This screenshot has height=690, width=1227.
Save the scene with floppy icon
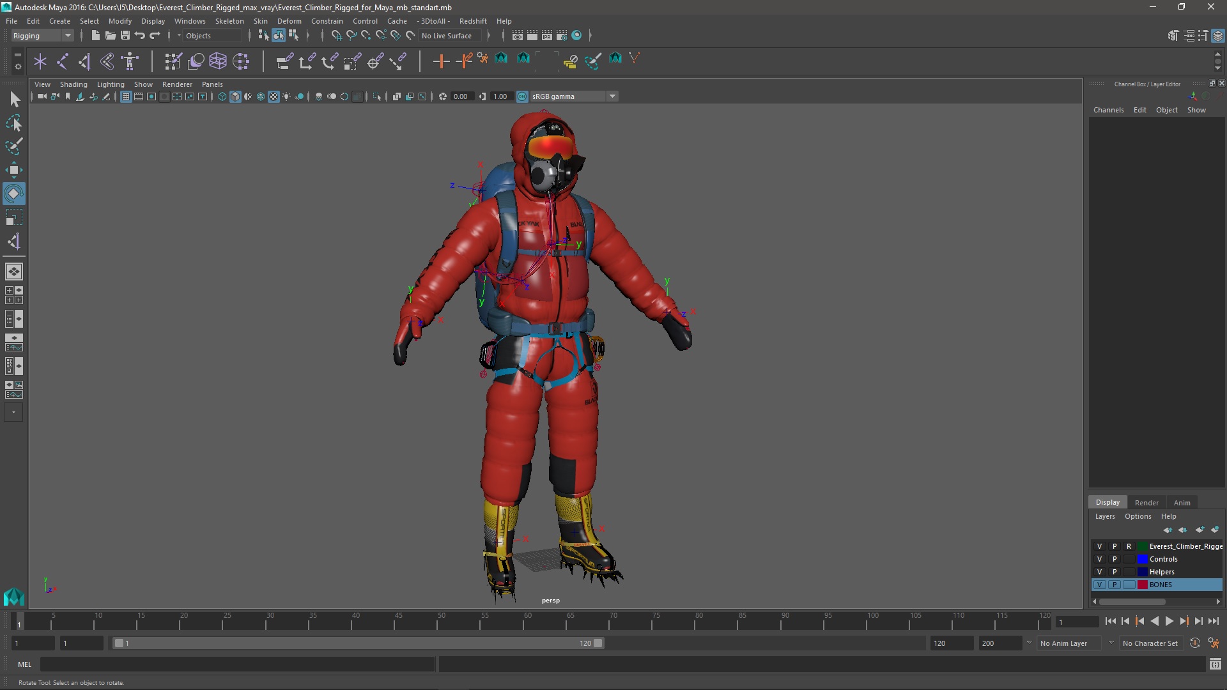125,36
